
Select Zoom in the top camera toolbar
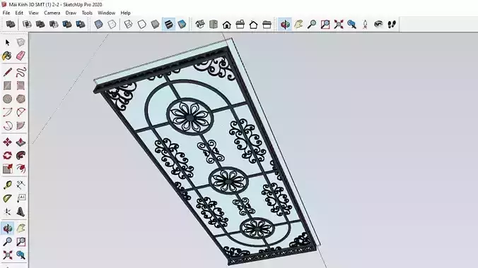(312, 24)
